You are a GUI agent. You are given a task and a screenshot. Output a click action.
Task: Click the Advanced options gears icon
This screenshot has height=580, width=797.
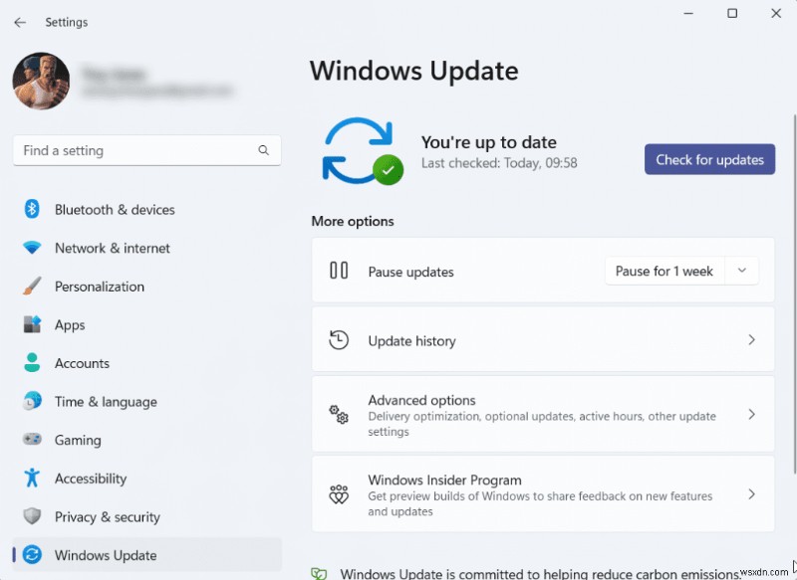pos(339,415)
